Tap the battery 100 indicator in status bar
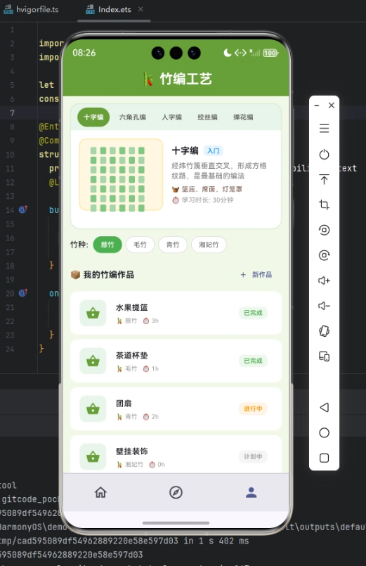This screenshot has width=366, height=566. point(270,53)
